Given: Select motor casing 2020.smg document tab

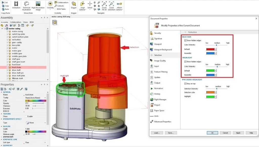Looking at the screenshot, I should pyautogui.click(x=61, y=17).
